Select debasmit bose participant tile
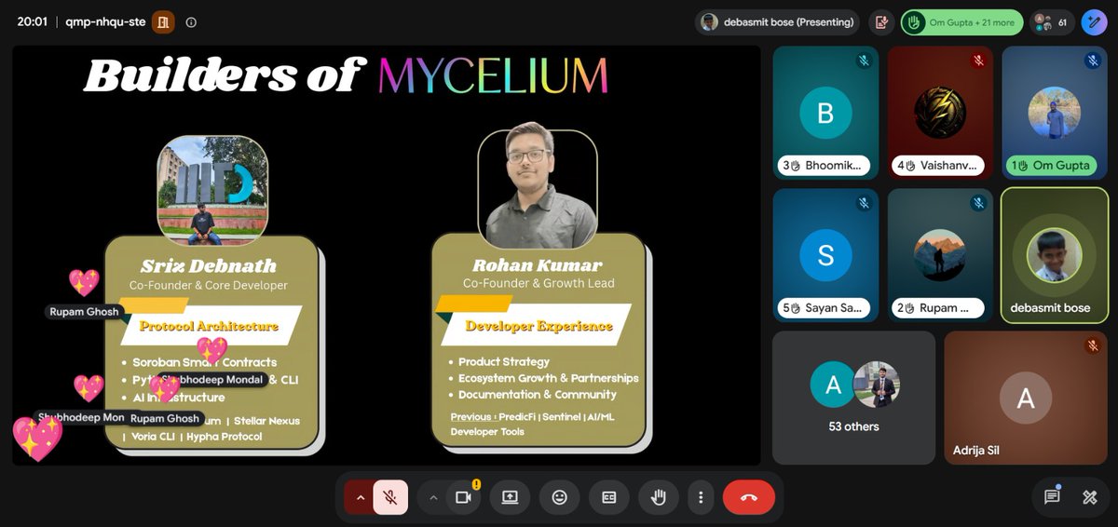The height and width of the screenshot is (527, 1118). click(x=1055, y=255)
